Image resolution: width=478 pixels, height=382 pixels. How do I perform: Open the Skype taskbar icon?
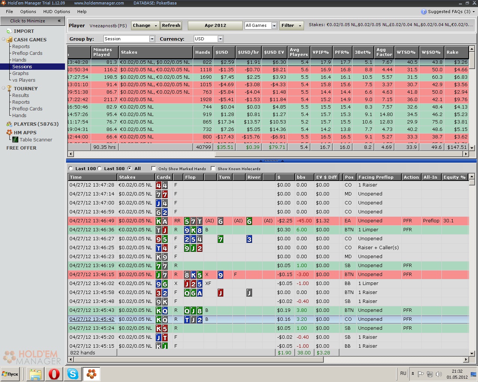pyautogui.click(x=73, y=374)
